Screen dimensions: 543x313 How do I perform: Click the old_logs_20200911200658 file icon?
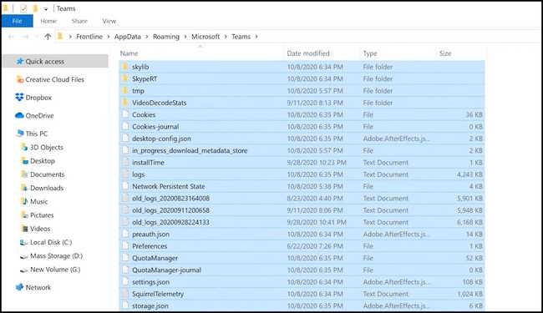[125, 210]
